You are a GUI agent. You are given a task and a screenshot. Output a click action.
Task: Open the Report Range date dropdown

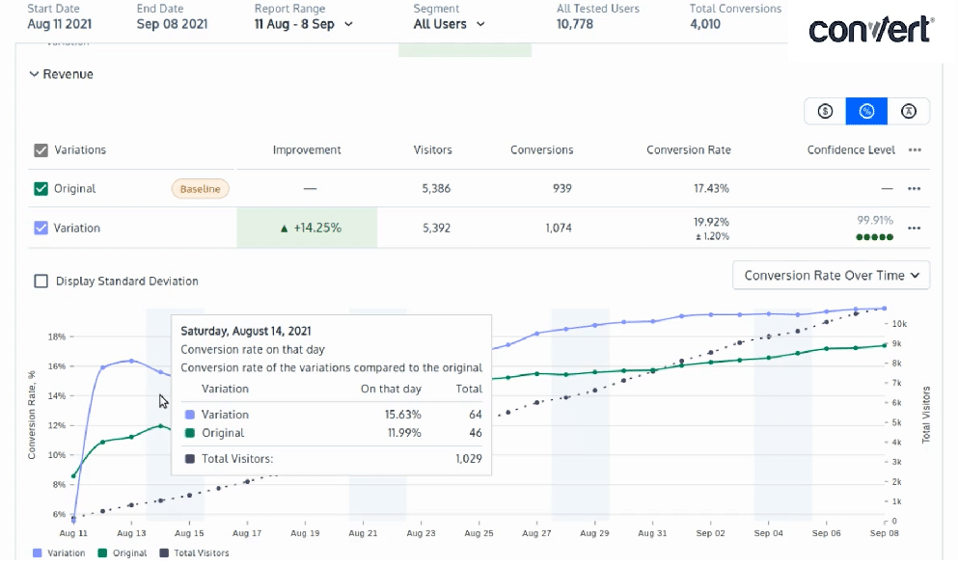303,24
